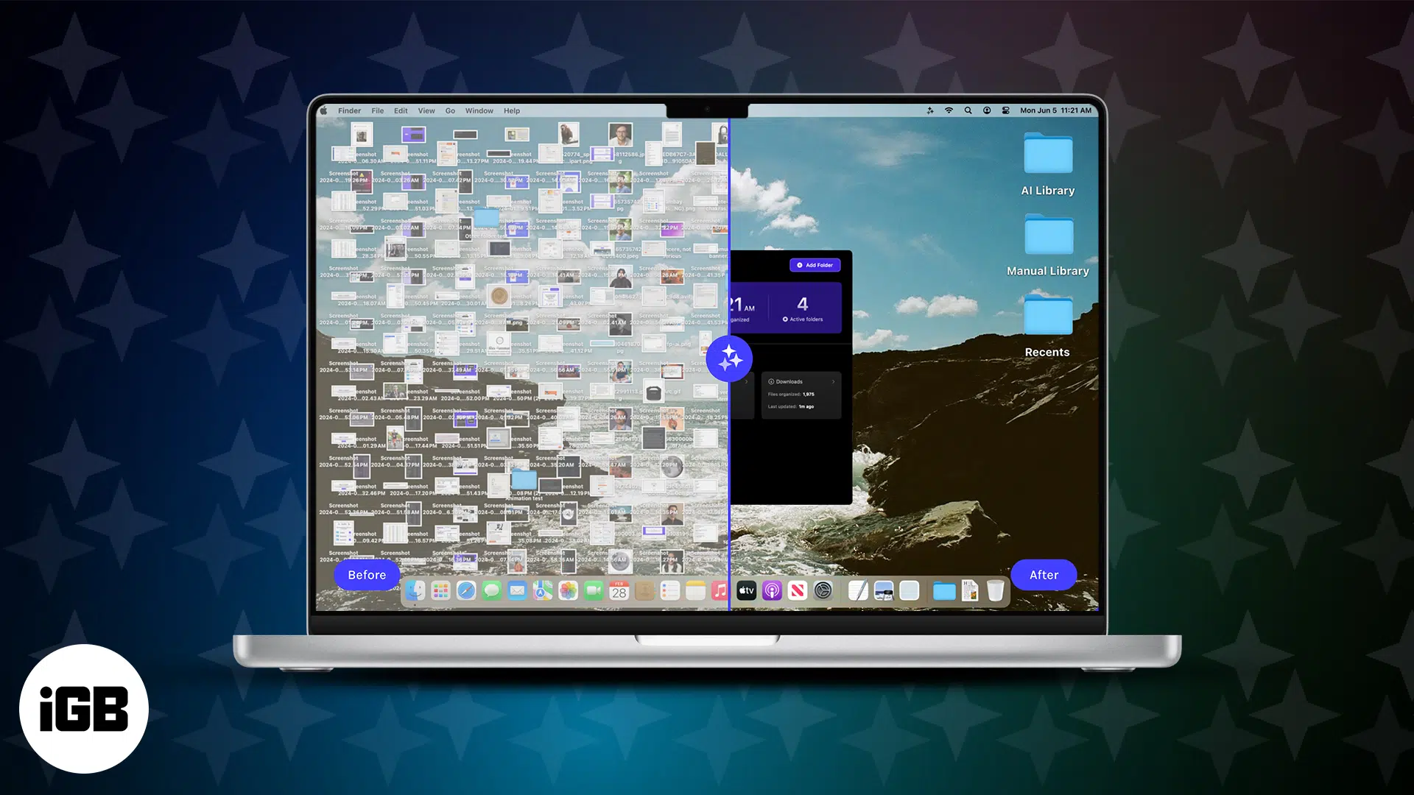This screenshot has width=1414, height=795.
Task: Open the Trash in the dock
Action: tap(995, 590)
